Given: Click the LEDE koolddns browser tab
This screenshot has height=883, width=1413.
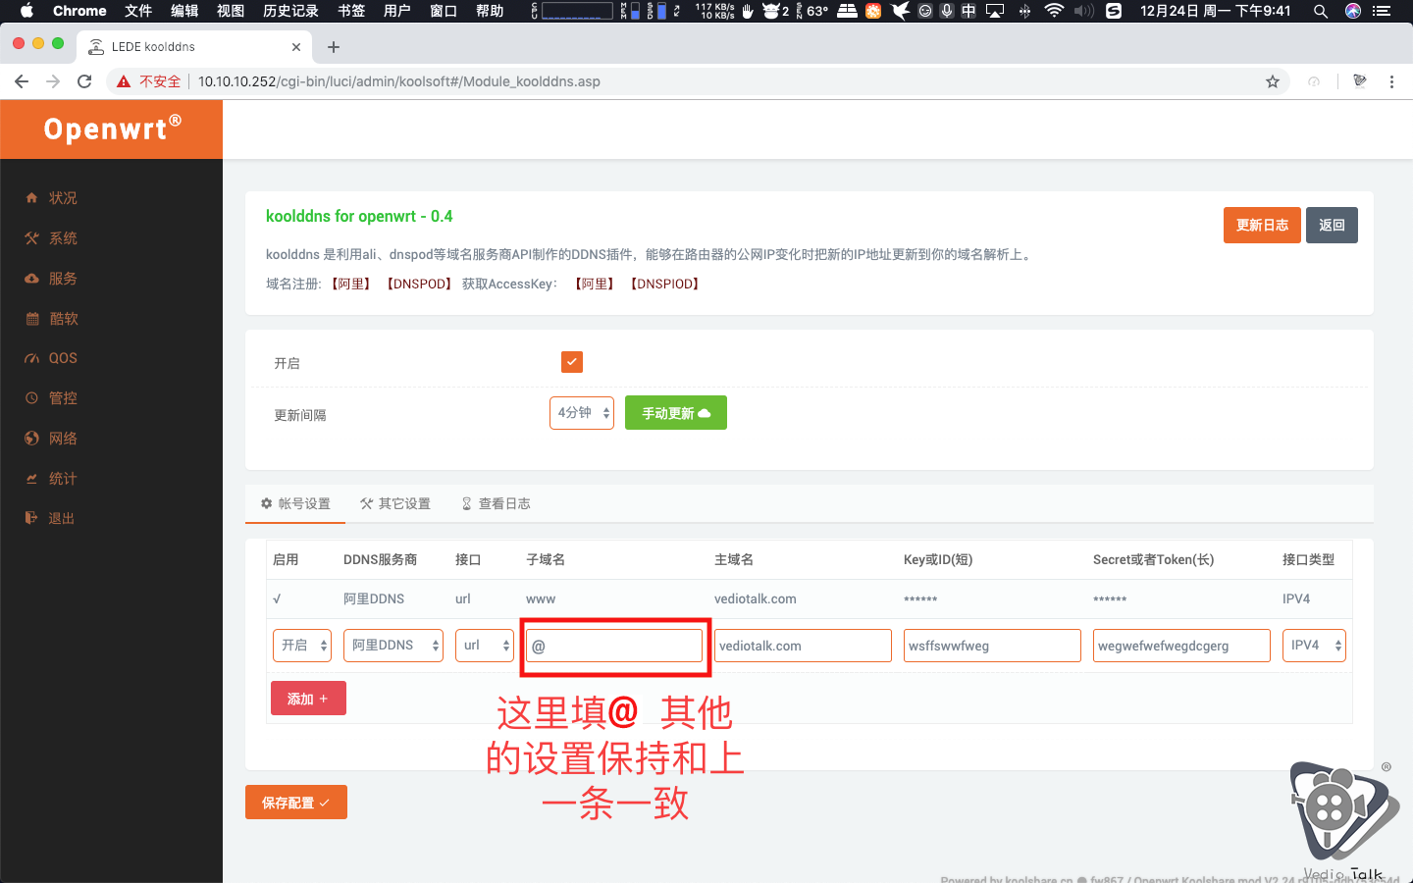Looking at the screenshot, I should tap(192, 46).
